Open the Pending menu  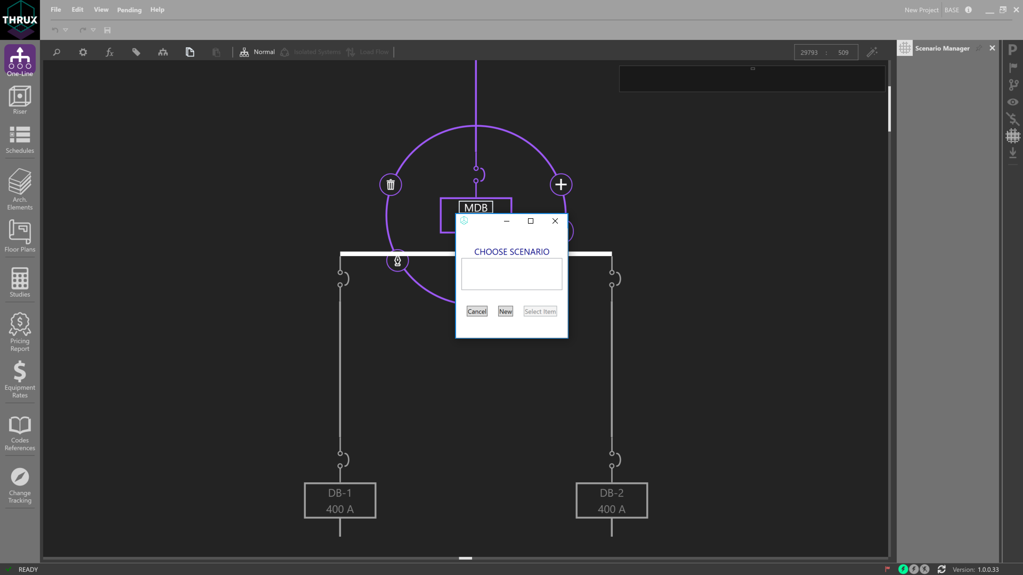pyautogui.click(x=129, y=10)
